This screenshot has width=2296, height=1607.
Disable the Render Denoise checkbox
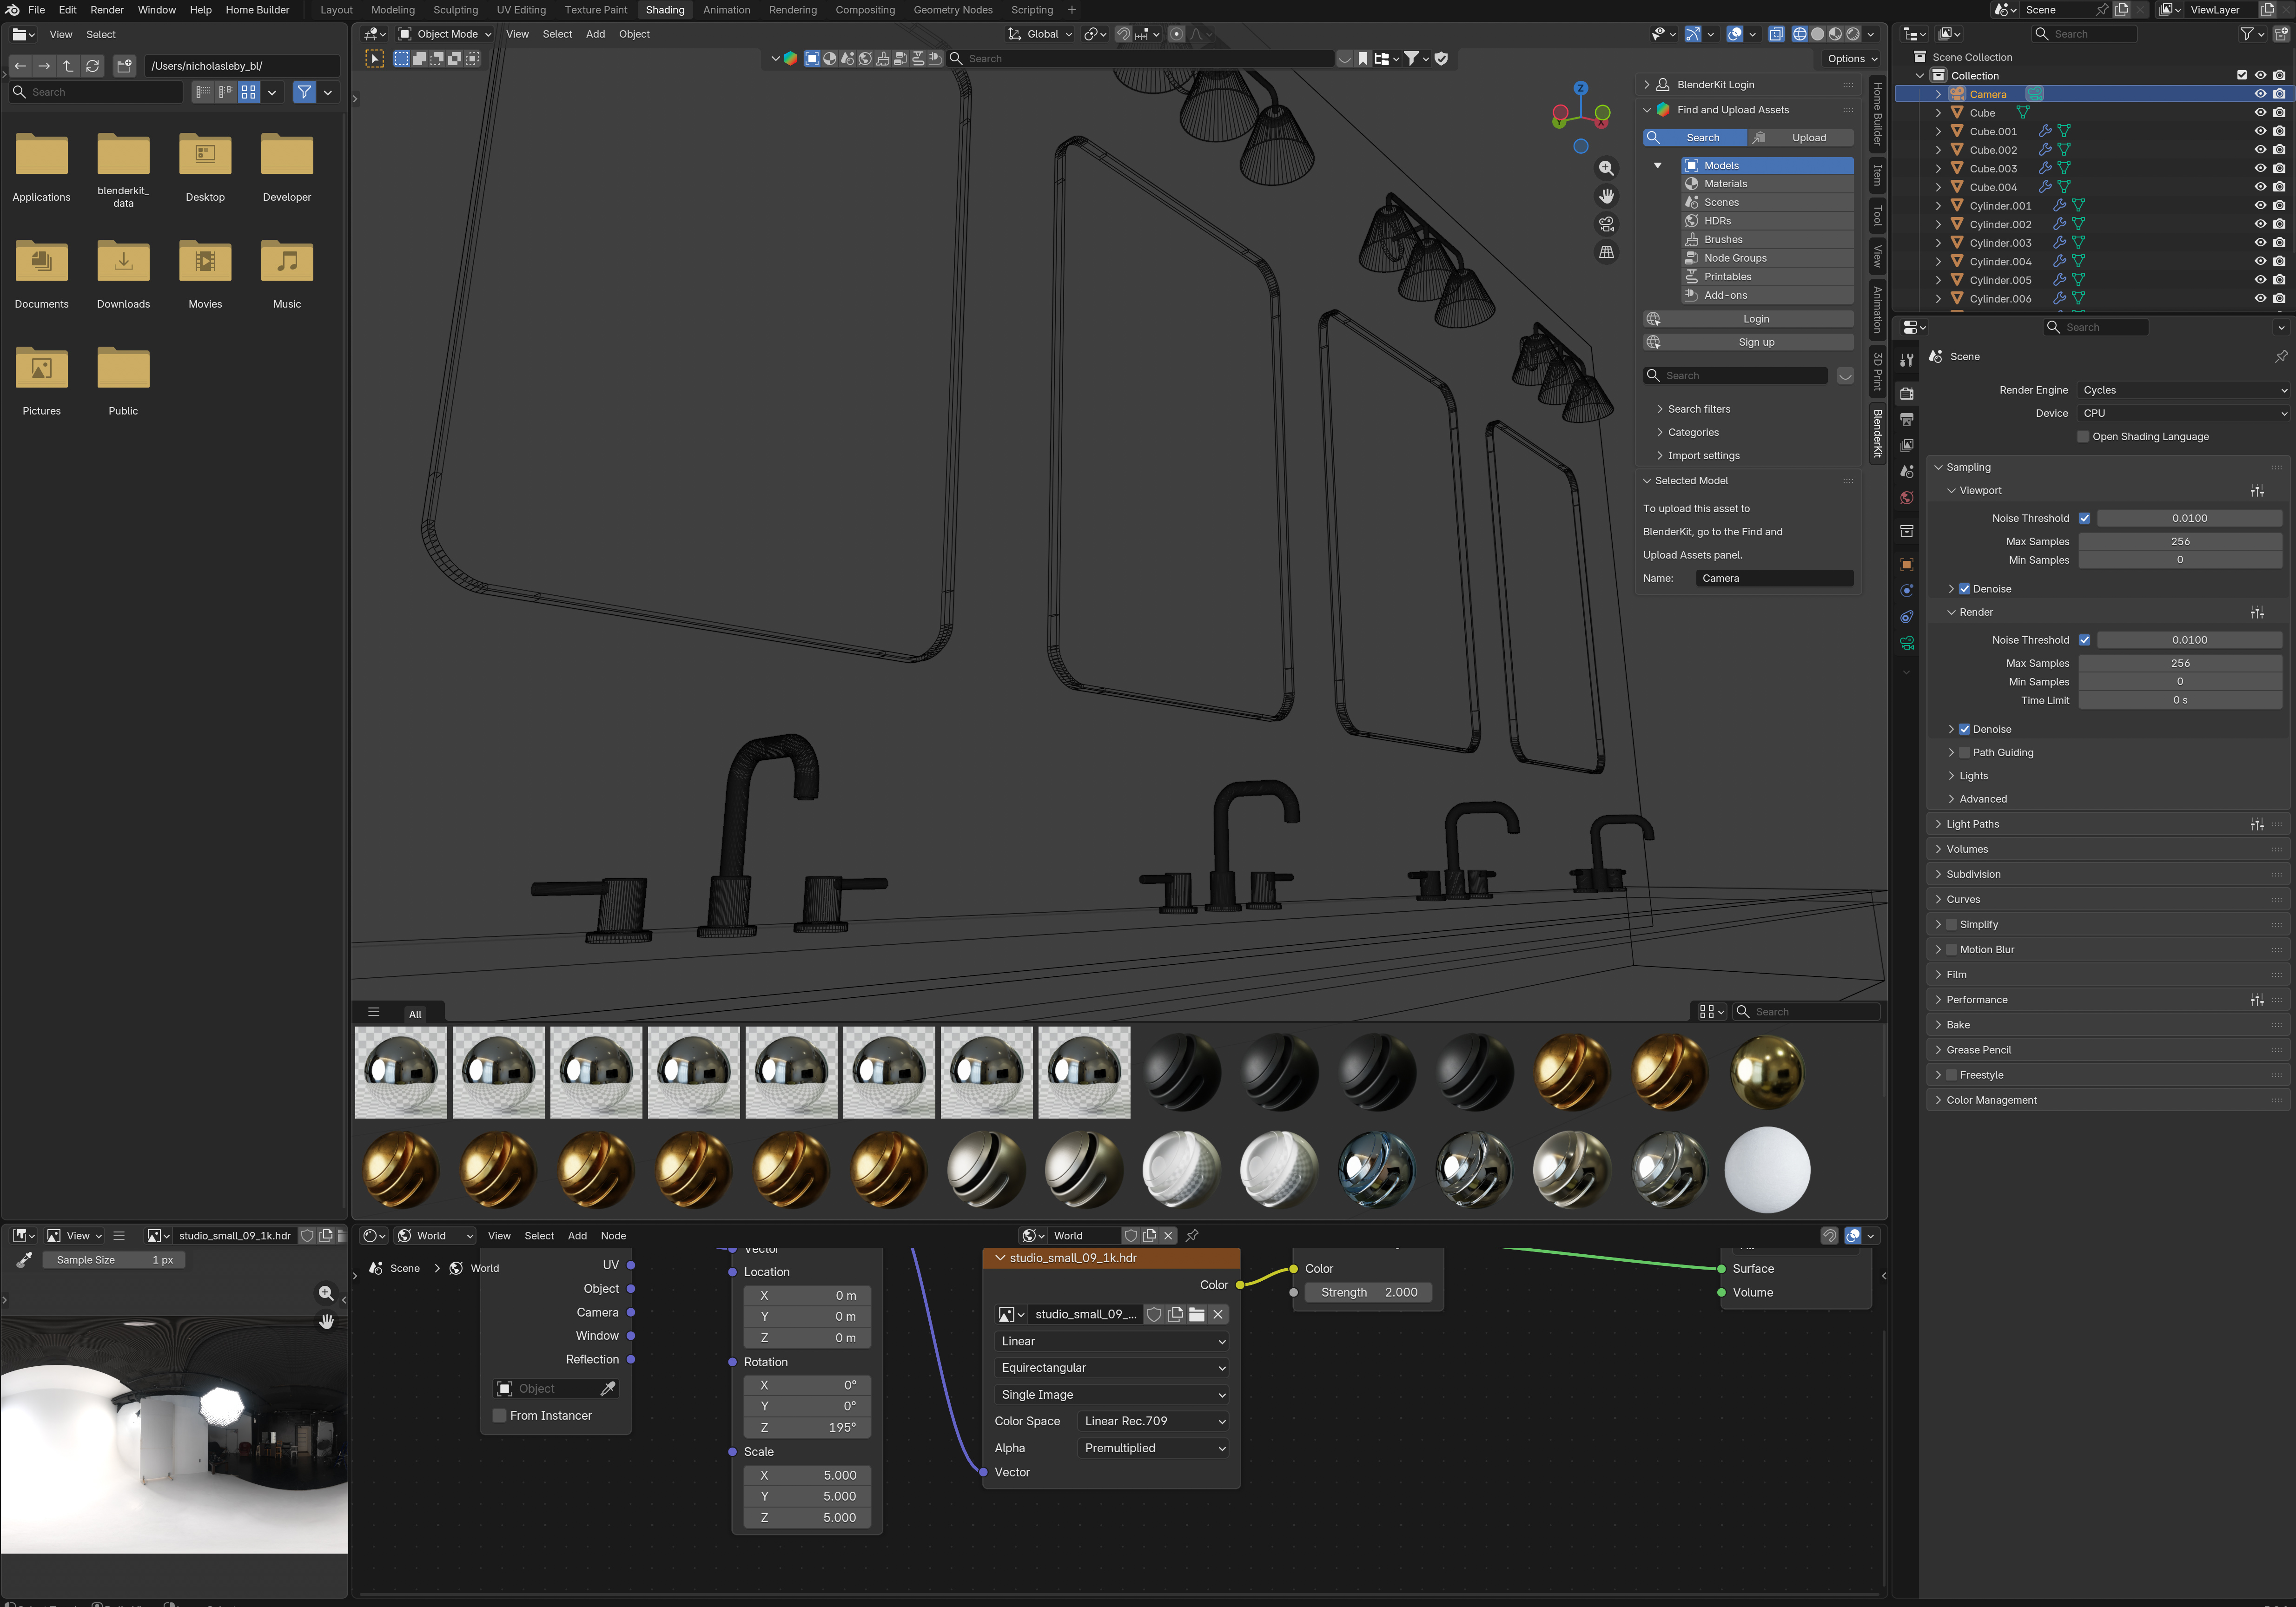1964,730
